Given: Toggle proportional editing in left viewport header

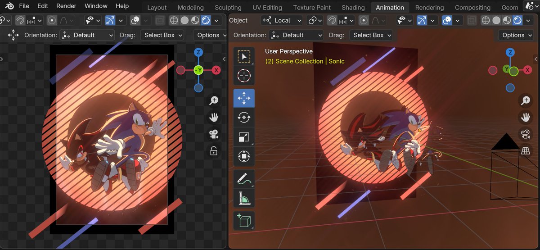Looking at the screenshot, I should click(x=52, y=20).
